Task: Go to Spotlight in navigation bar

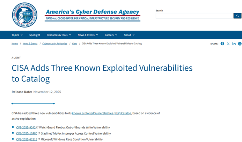Action: (35, 35)
